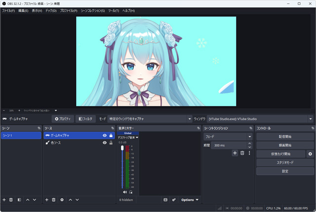Pop out the 音声ミキサー dock panel
The image size is (316, 212).
tap(198, 128)
